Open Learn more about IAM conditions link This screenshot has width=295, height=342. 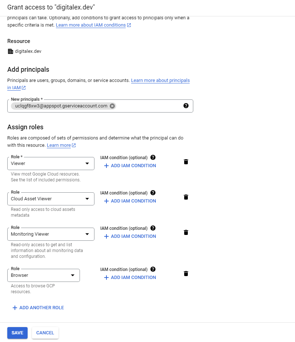pos(91,25)
